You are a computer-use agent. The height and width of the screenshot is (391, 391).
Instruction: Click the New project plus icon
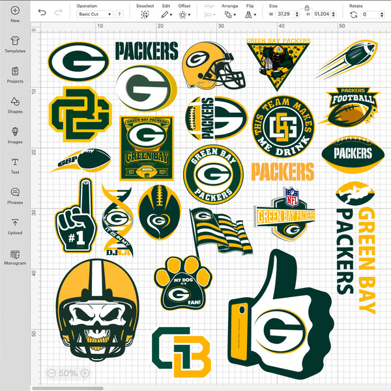click(x=15, y=10)
